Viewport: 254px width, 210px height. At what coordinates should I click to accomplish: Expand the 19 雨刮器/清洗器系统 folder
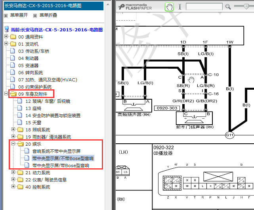(13, 136)
